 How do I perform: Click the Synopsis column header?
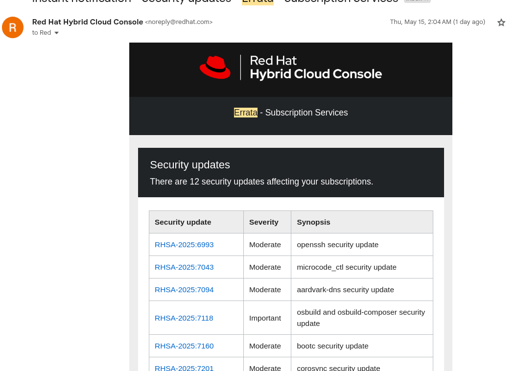pyautogui.click(x=313, y=222)
